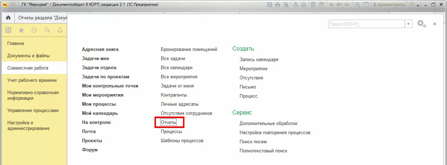Open Мои процессы
This screenshot has width=447, height=165.
tap(99, 104)
